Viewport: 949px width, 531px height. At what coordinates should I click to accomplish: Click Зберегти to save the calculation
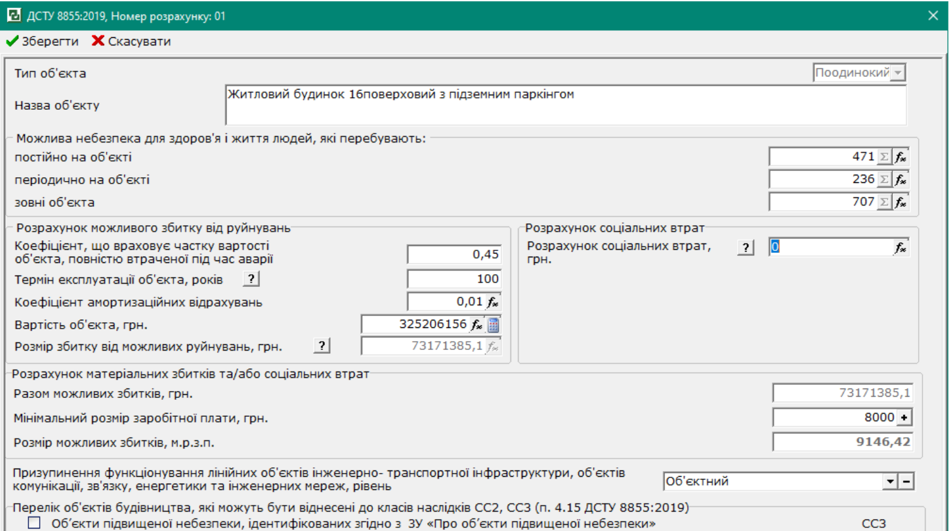click(42, 42)
